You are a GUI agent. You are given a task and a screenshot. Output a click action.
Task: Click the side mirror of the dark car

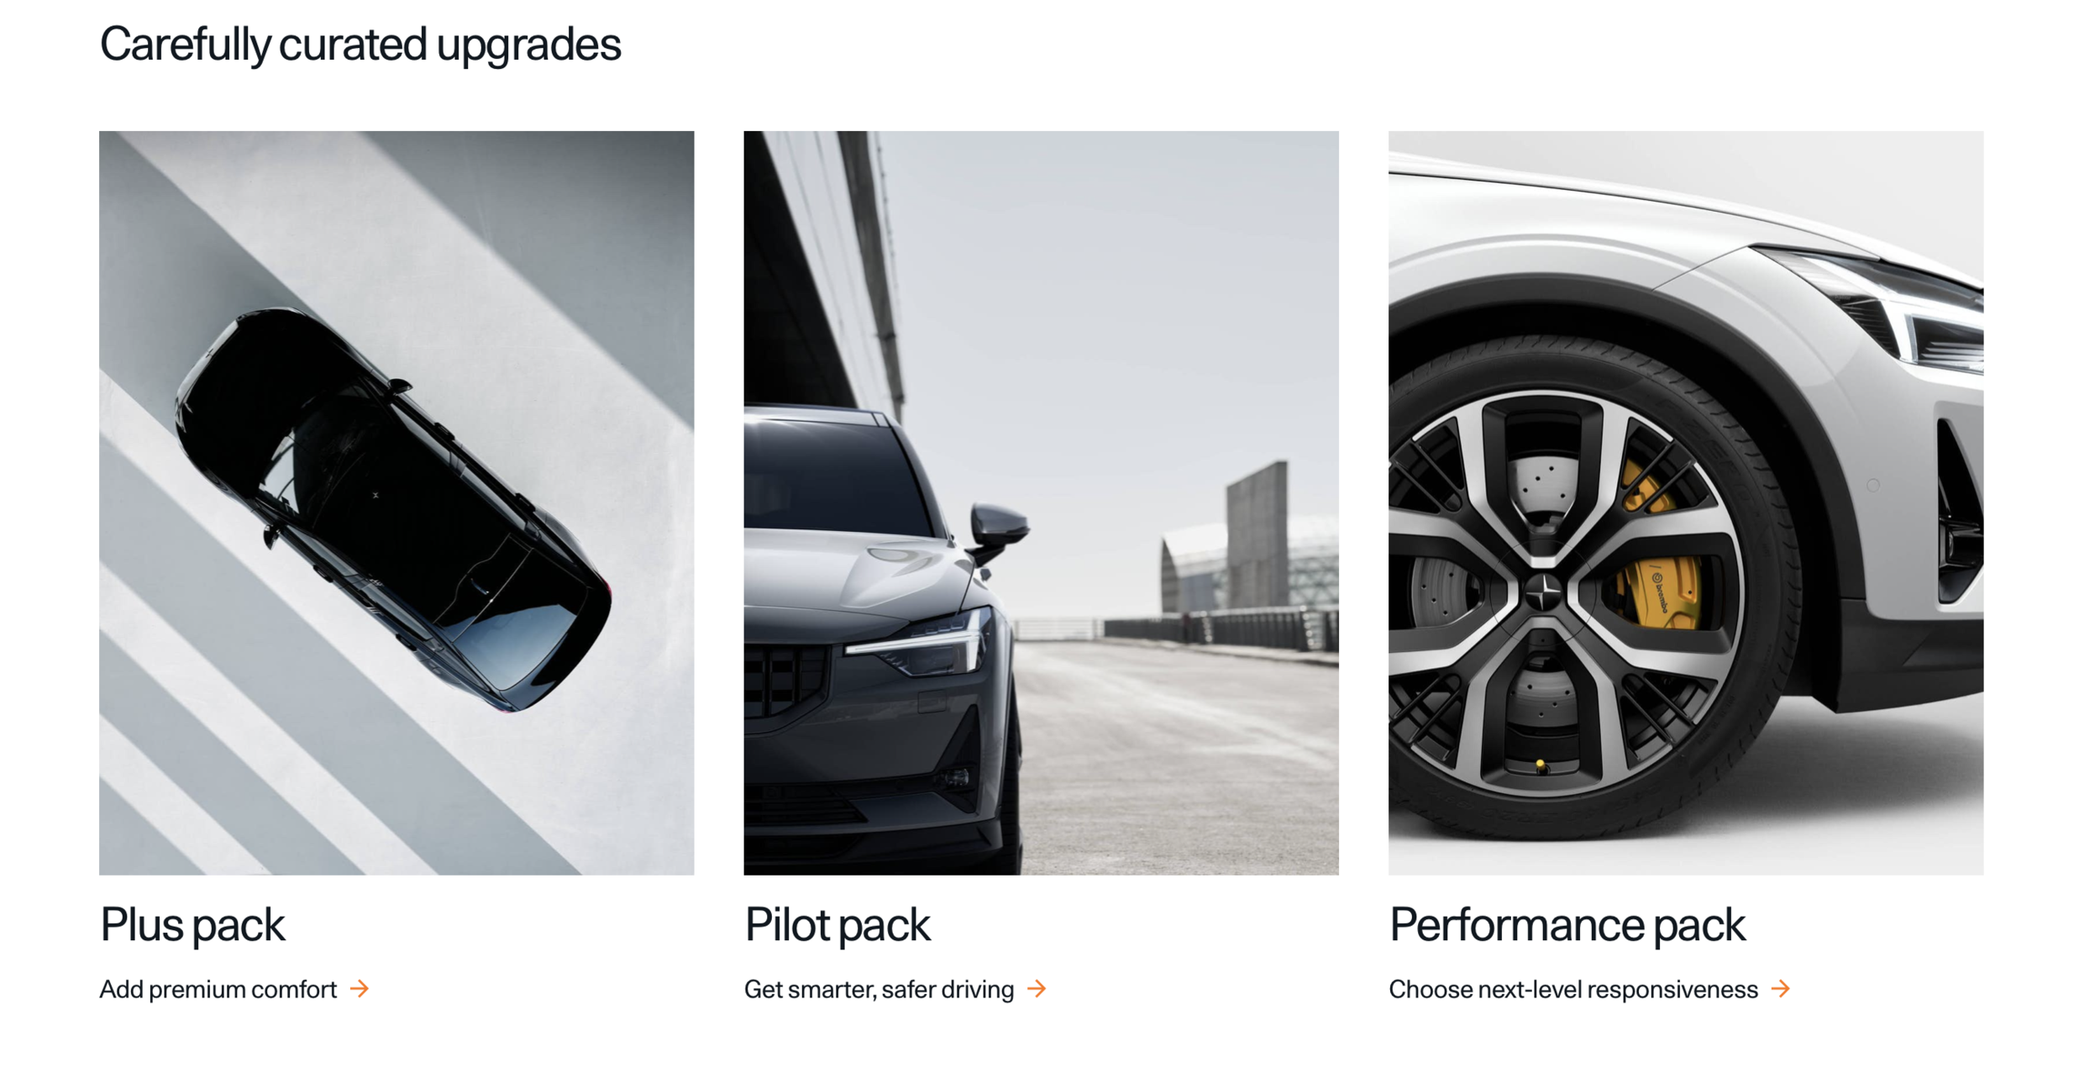(999, 529)
